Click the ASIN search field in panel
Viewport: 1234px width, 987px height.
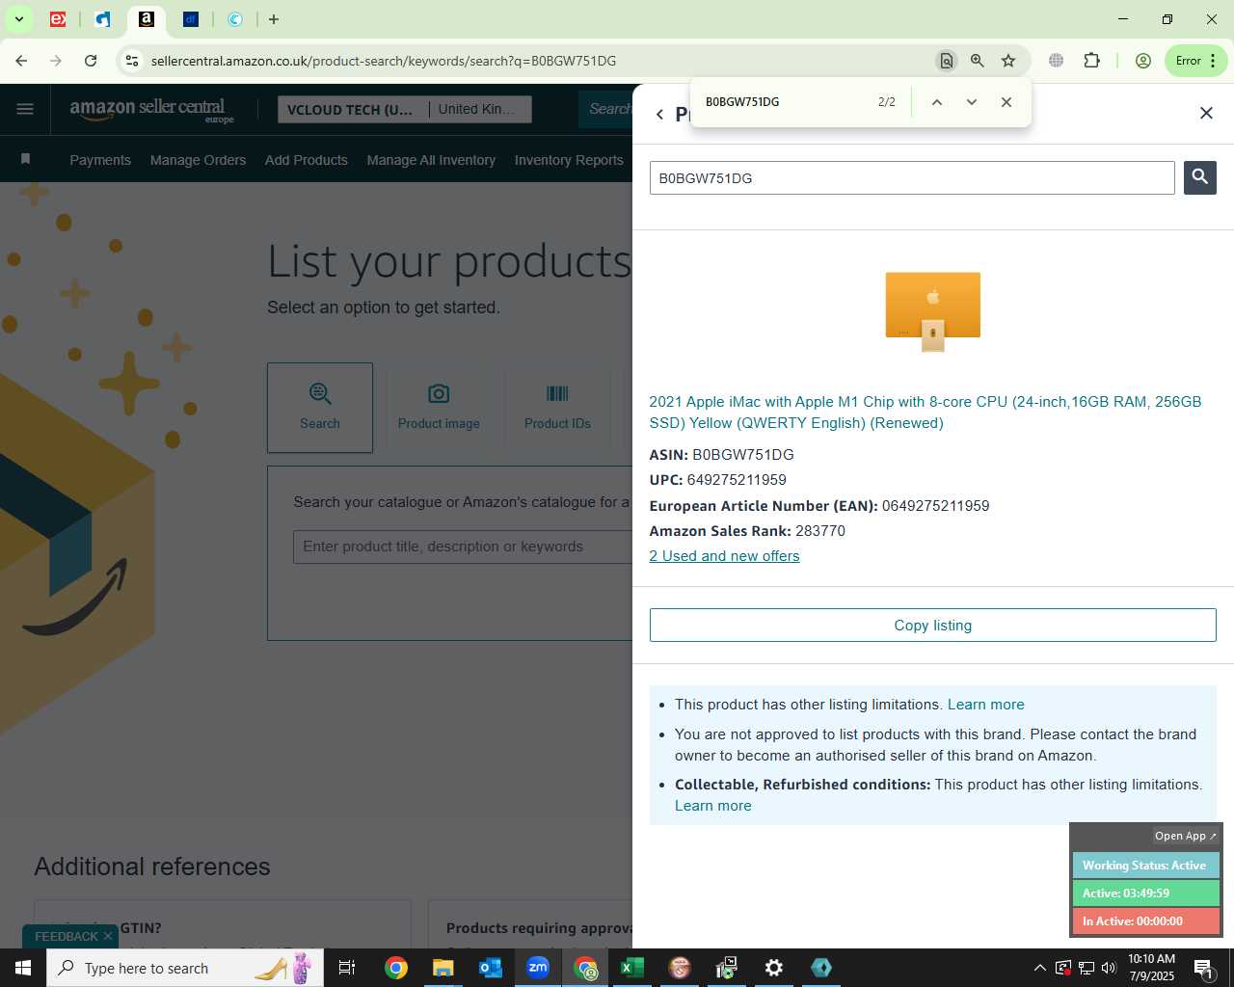click(x=912, y=178)
